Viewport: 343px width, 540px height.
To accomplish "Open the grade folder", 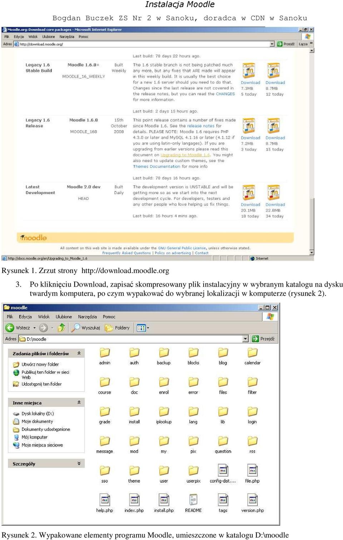I will [105, 415].
